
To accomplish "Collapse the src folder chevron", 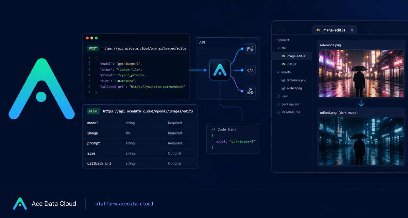I will coord(278,48).
